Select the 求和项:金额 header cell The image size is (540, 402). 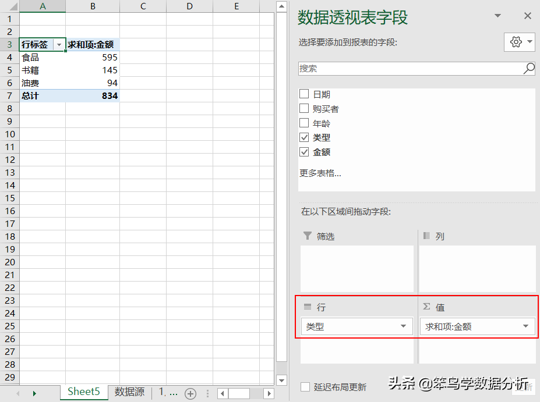(93, 45)
